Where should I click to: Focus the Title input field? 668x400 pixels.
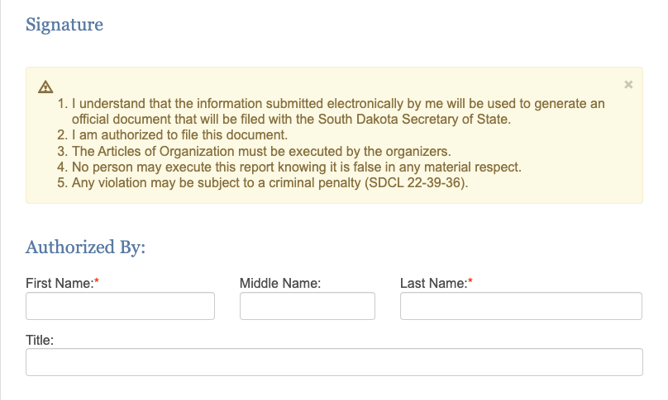pyautogui.click(x=334, y=362)
